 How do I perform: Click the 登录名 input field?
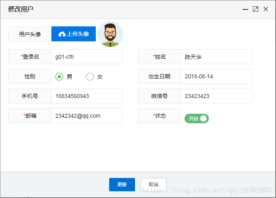(87, 57)
